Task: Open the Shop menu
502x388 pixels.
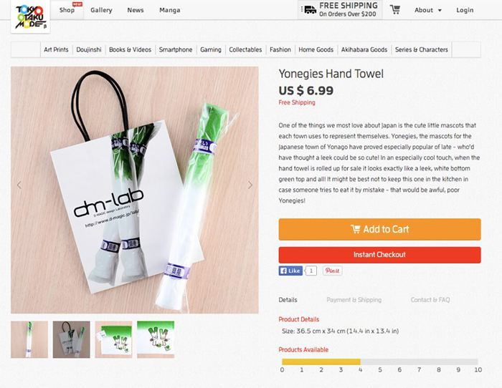Action: (x=67, y=10)
